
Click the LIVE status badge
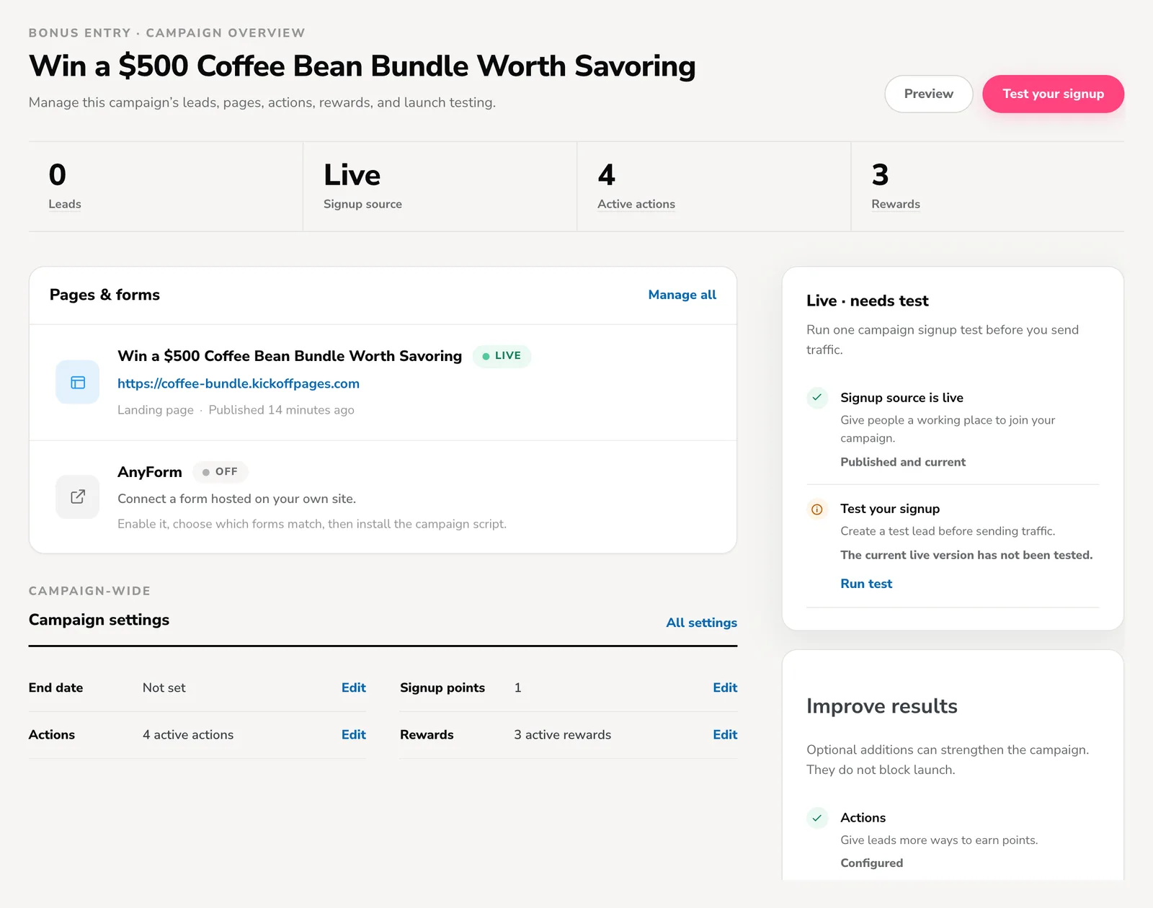click(502, 356)
